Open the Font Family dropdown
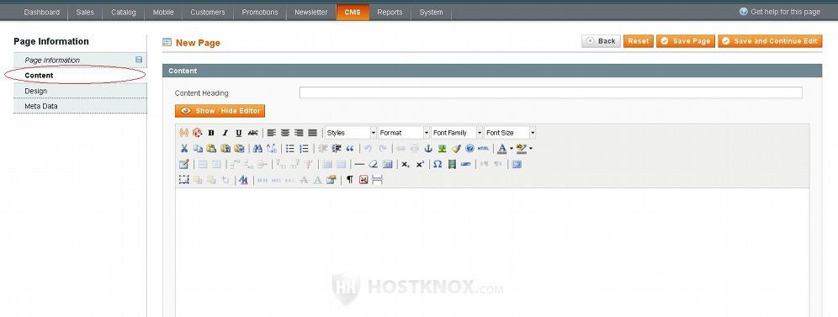 click(457, 133)
